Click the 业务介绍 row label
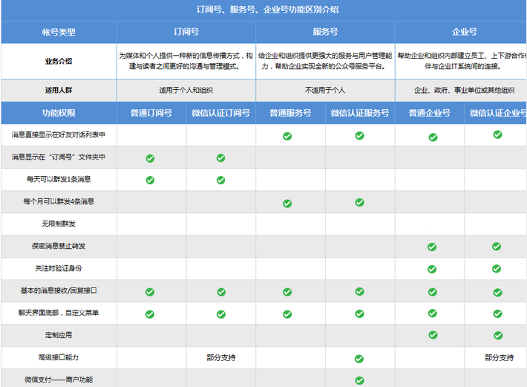527x387 pixels. click(x=59, y=61)
